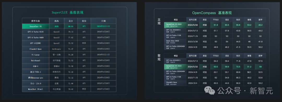Viewport: 282px width, 102px height.
Task: Click the 客观 section label
Action: [x=159, y=57]
